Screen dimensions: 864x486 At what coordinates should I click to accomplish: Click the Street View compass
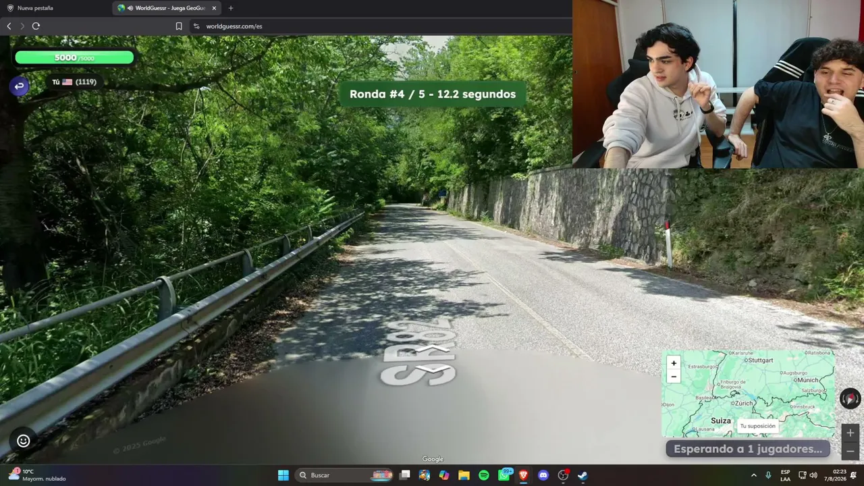click(850, 398)
